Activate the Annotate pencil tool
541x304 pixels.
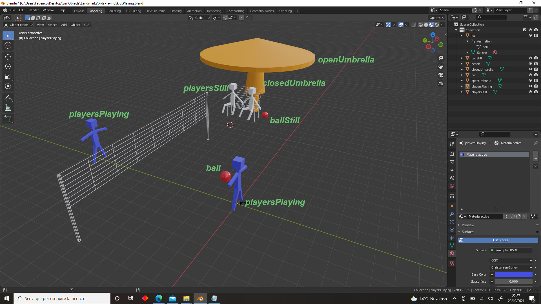pos(8,98)
